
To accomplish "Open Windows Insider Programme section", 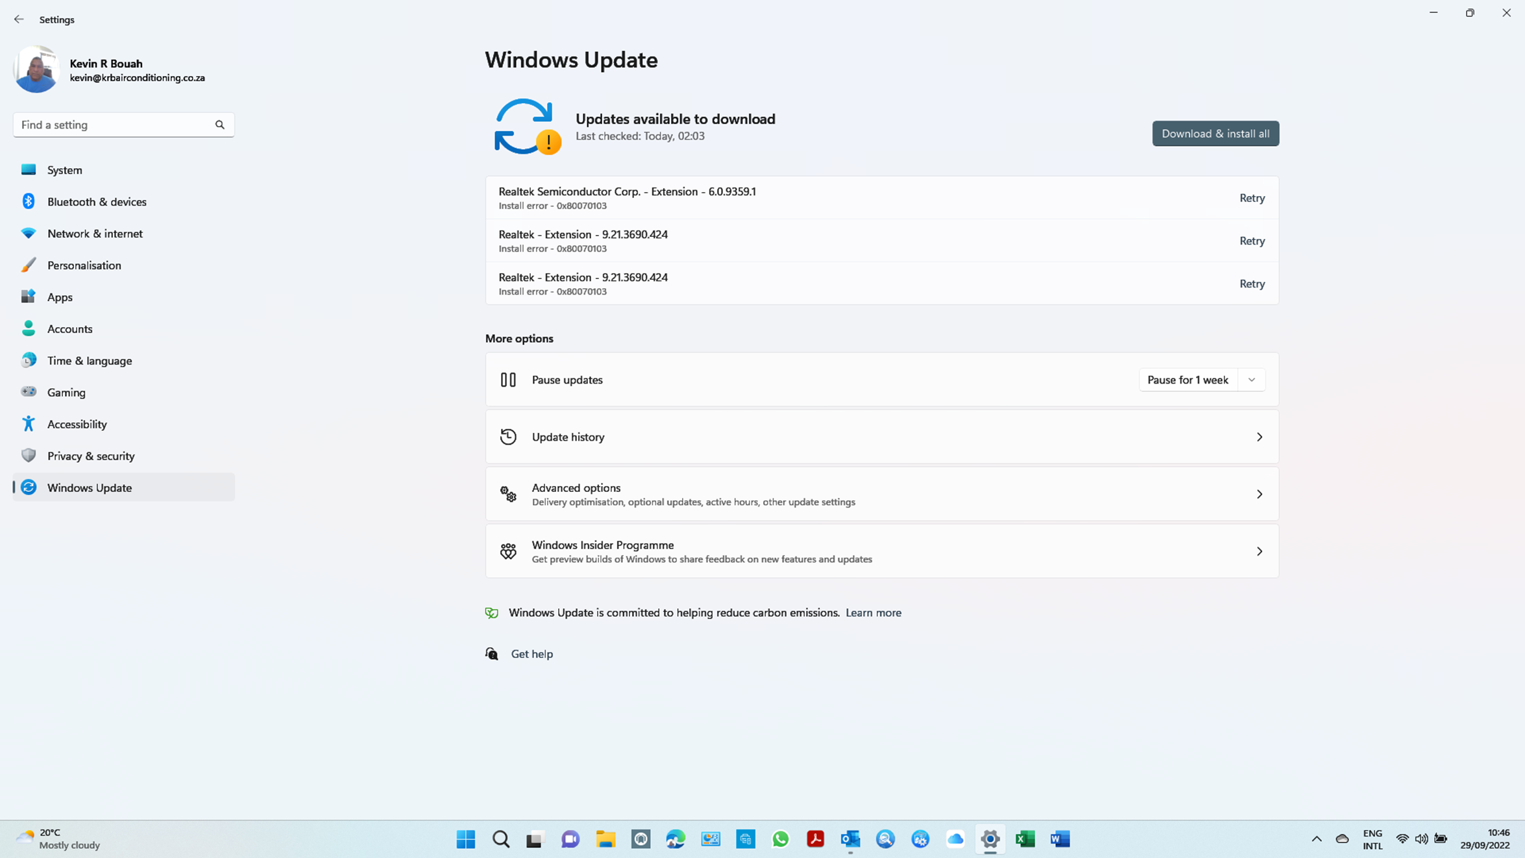I will [x=881, y=551].
